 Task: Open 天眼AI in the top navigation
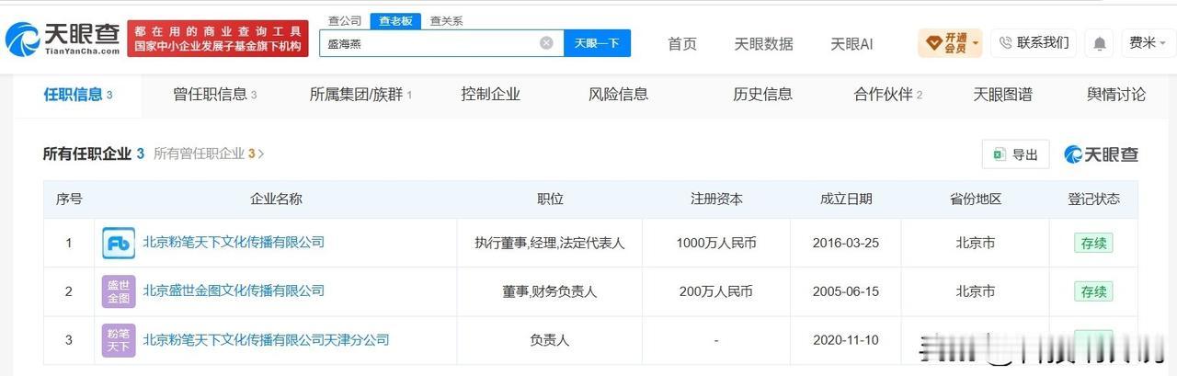click(851, 44)
